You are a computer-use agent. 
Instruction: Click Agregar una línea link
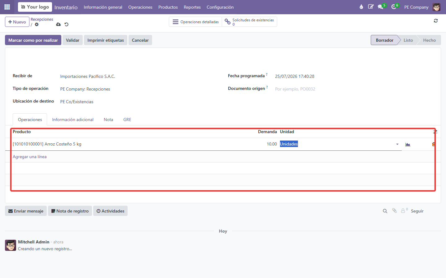pos(30,157)
